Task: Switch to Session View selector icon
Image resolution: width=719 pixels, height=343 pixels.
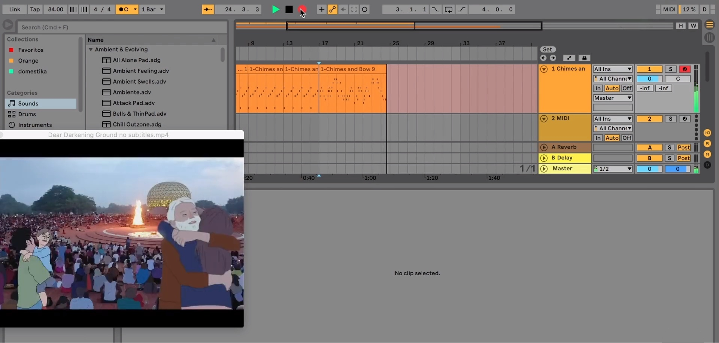Action: (x=709, y=37)
